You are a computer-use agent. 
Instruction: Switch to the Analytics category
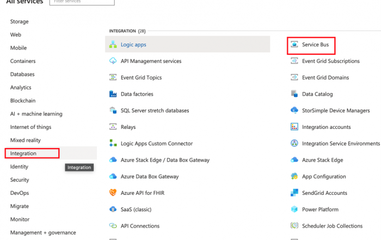(x=21, y=88)
